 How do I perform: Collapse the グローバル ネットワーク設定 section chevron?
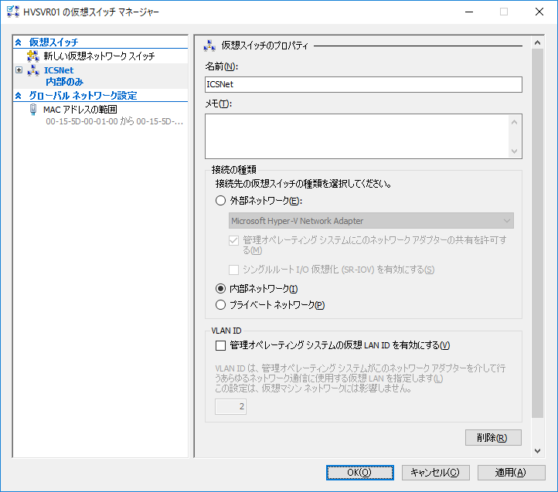point(19,95)
